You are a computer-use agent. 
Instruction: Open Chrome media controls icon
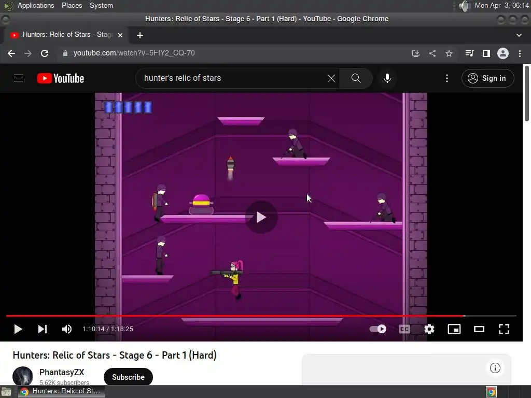coord(469,53)
